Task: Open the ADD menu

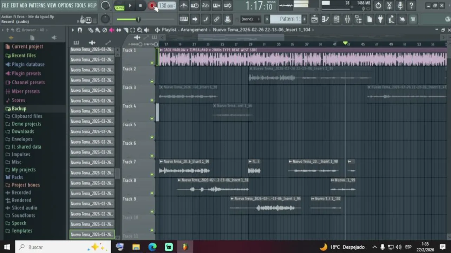Action: tap(23, 6)
